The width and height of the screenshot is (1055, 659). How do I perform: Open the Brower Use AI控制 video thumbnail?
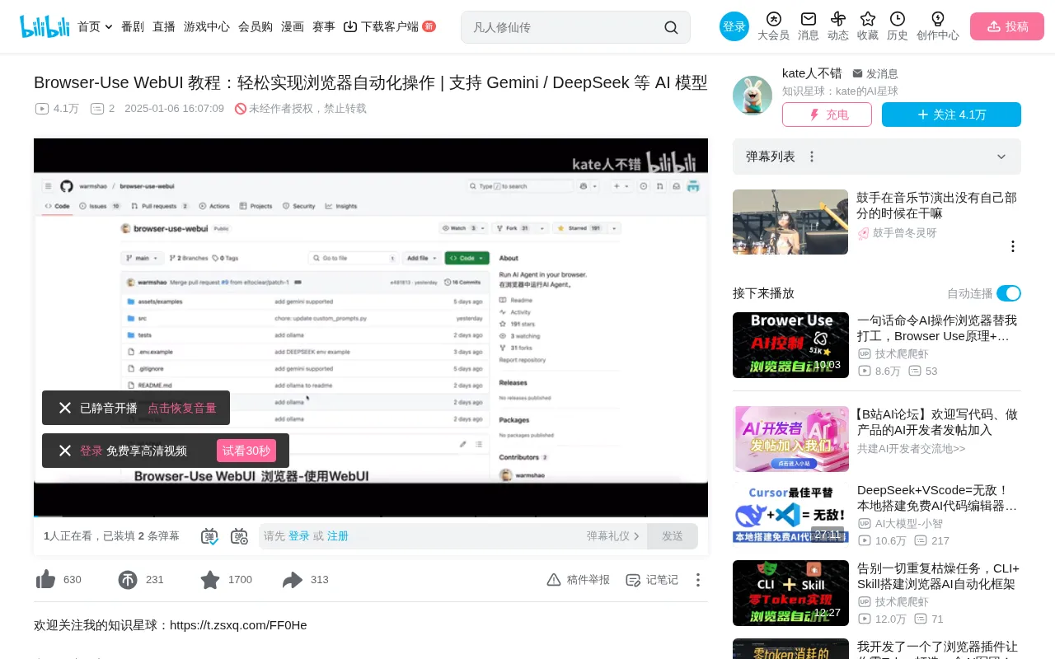790,345
